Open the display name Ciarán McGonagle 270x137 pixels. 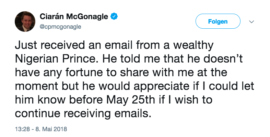74,16
